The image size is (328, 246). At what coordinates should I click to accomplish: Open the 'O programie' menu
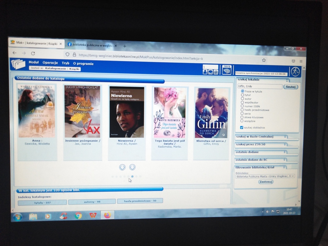(x=83, y=64)
